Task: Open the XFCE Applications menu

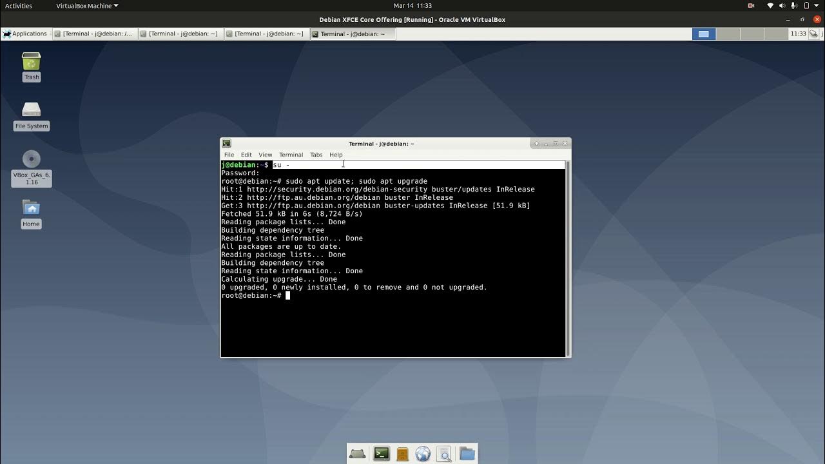Action: coord(25,34)
